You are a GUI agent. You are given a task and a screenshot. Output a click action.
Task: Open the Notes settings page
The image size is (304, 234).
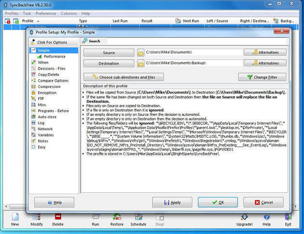coord(40,141)
